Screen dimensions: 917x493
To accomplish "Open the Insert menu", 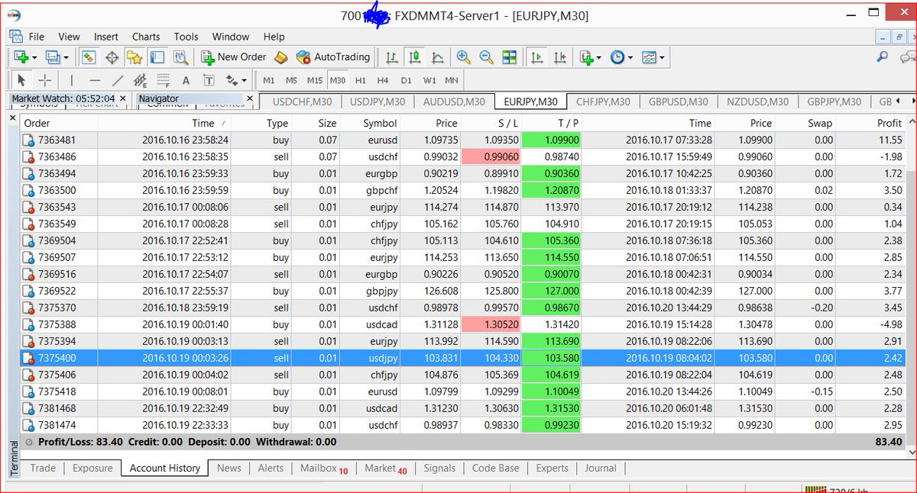I will tap(106, 37).
